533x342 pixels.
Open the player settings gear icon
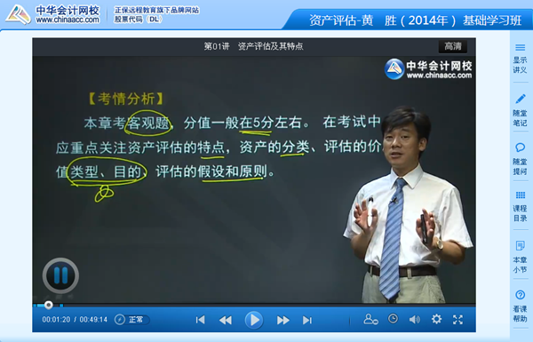[436, 319]
